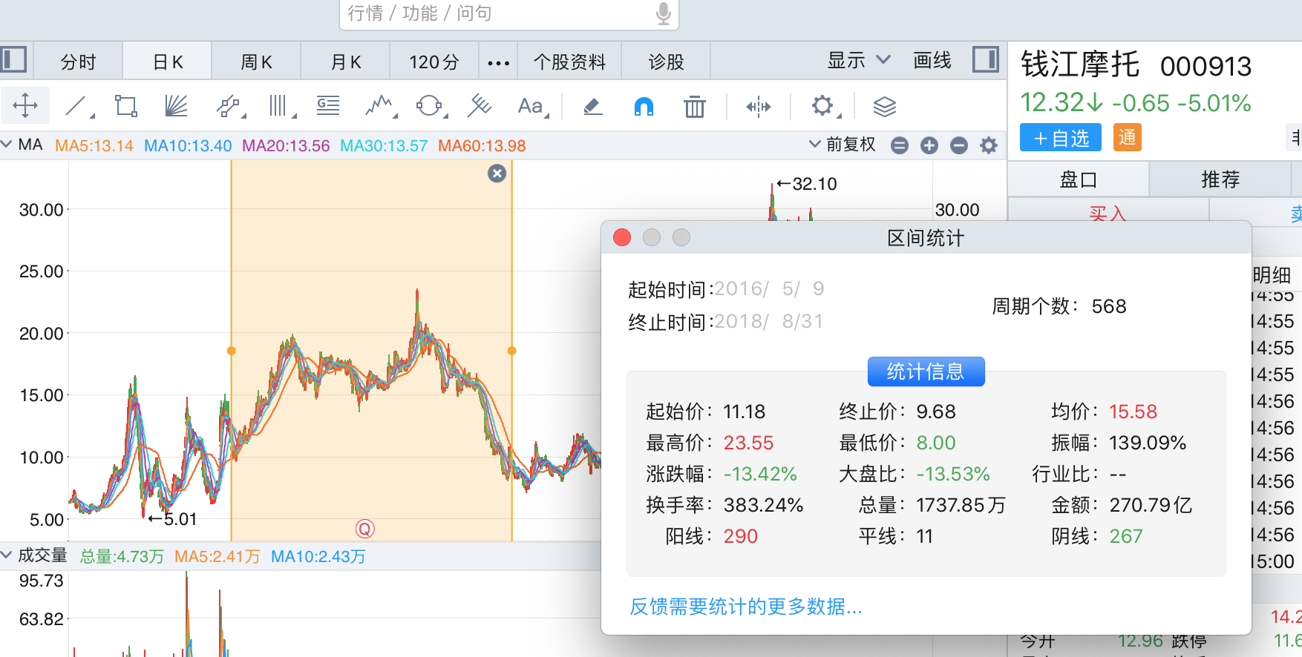The width and height of the screenshot is (1302, 657).
Task: Click the orange 通 badge
Action: pos(1127,138)
